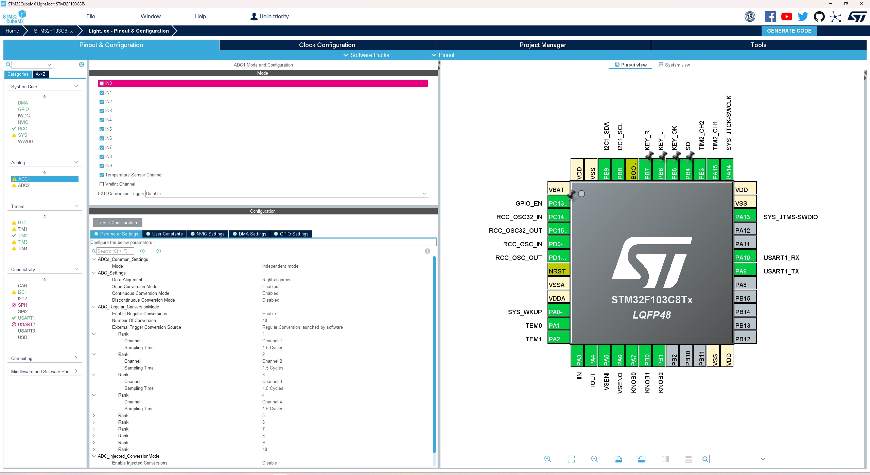
Task: Open the ST Facebook page icon
Action: (770, 17)
